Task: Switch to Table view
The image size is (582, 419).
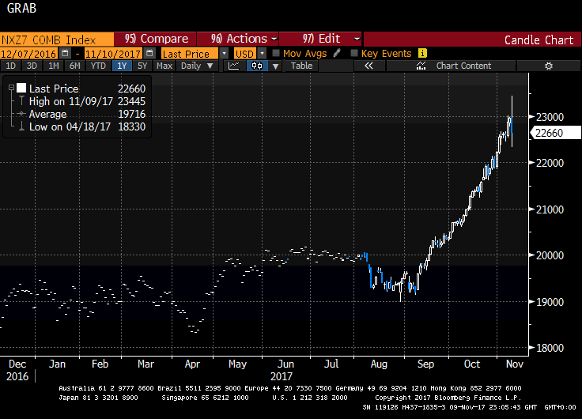Action: pos(301,66)
